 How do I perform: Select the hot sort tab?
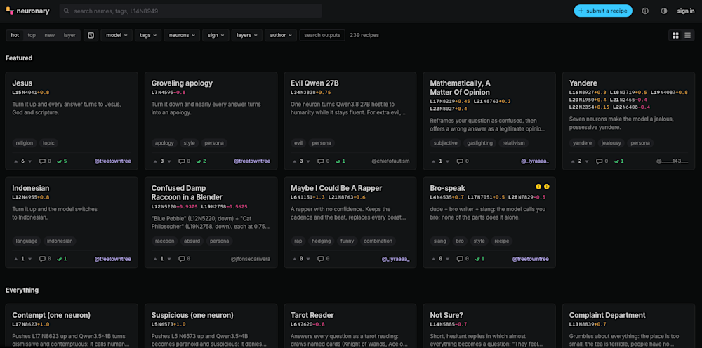click(15, 35)
